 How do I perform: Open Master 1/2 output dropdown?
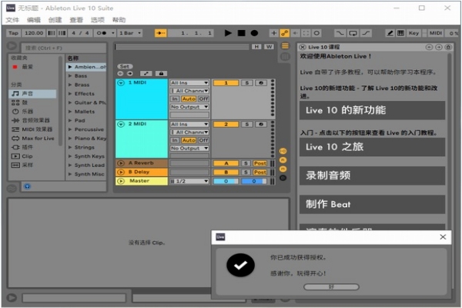coord(189,181)
